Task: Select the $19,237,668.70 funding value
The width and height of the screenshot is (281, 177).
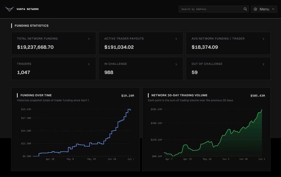Action: [35, 47]
